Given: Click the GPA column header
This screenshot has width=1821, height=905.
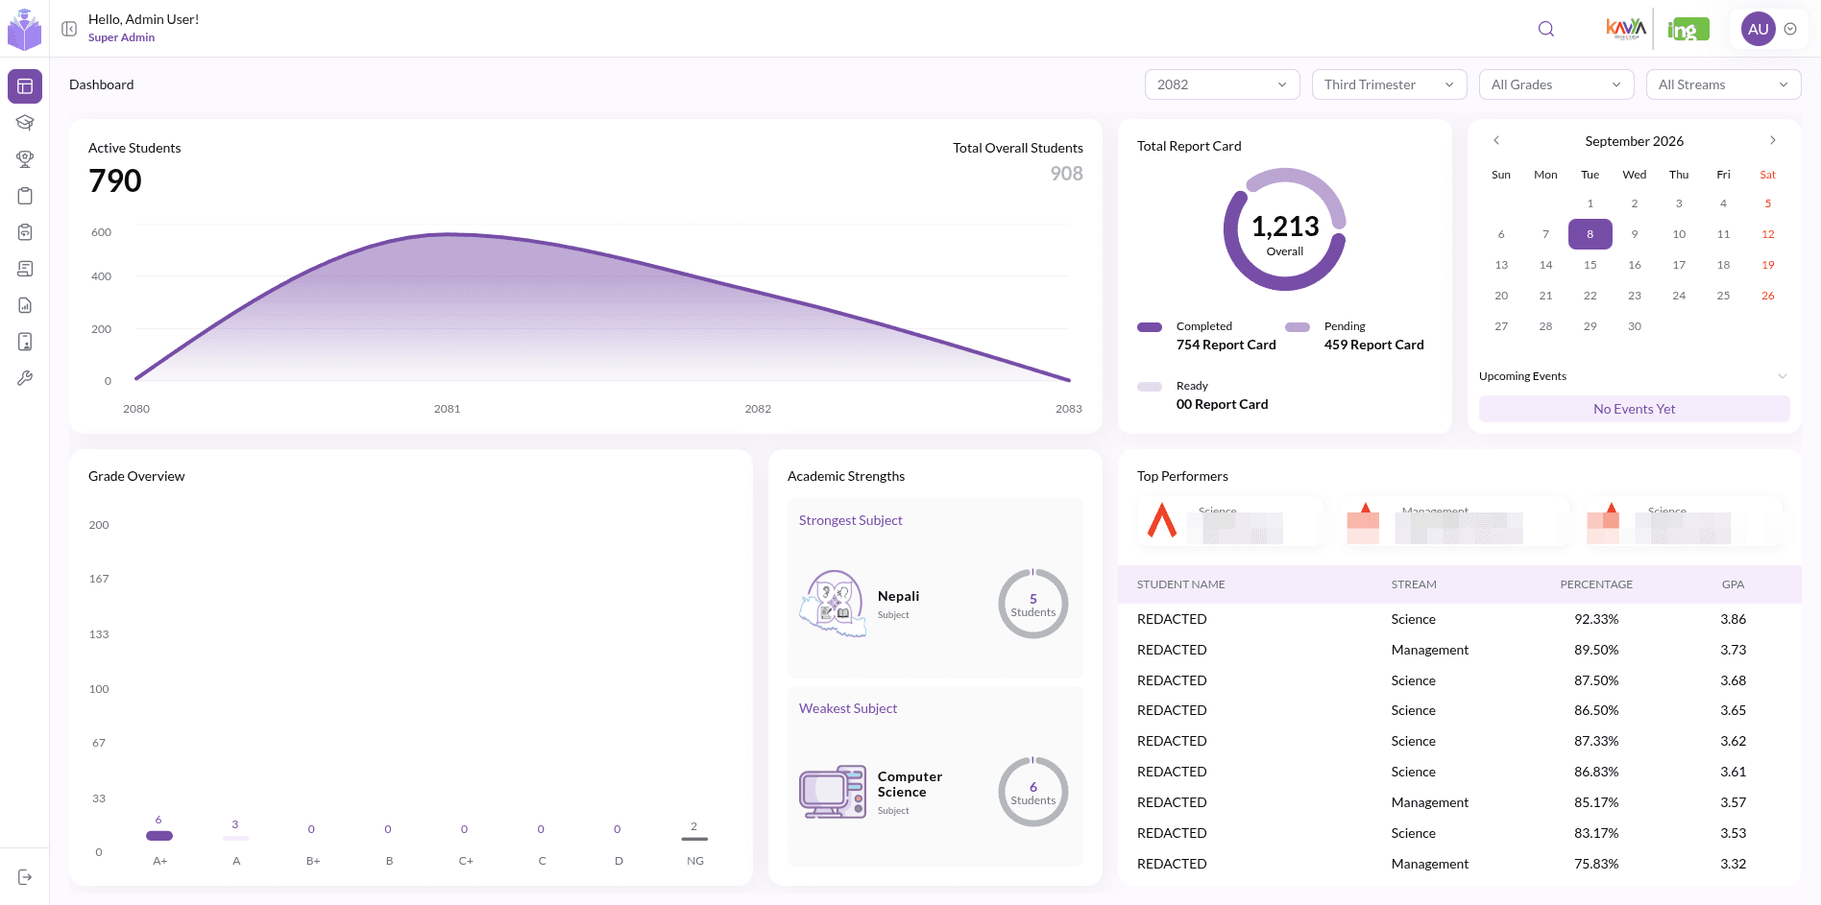Looking at the screenshot, I should point(1733,584).
